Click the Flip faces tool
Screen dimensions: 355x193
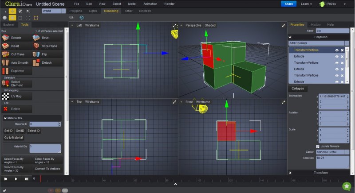click(x=43, y=54)
